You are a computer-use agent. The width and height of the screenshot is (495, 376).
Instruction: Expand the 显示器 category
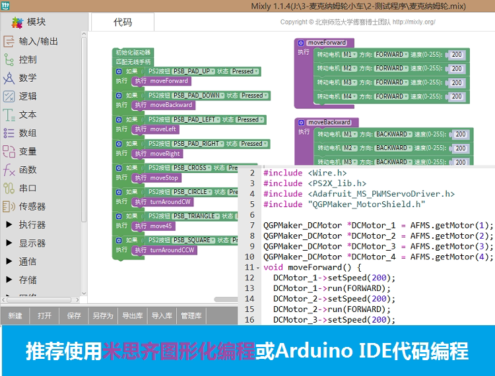pyautogui.click(x=9, y=243)
